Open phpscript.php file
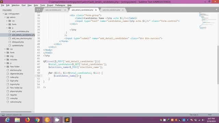The image size is (219, 123). tap(16, 91)
